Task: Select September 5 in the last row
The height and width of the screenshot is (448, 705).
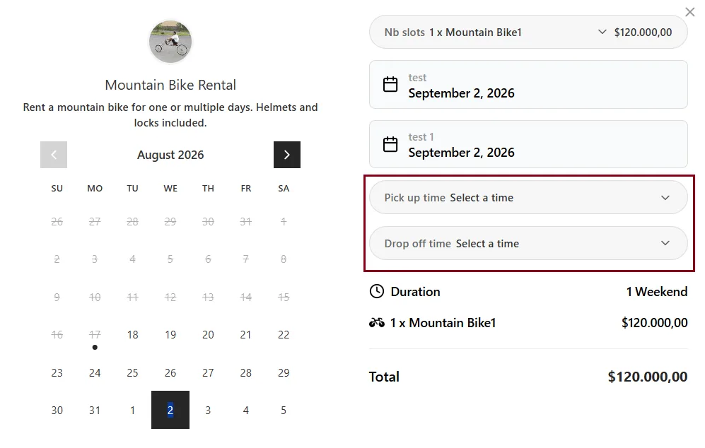Action: [284, 411]
